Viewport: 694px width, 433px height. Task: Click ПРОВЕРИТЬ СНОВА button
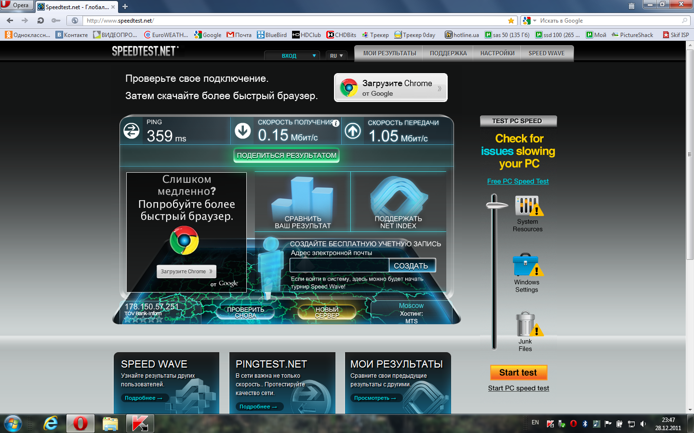point(245,313)
